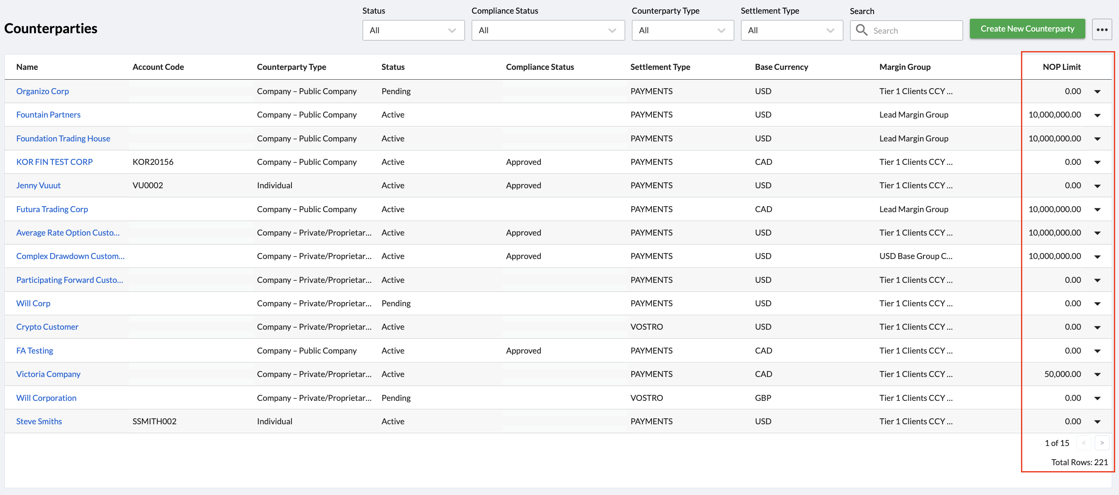
Task: Click Create New Counterparty button
Action: 1027,29
